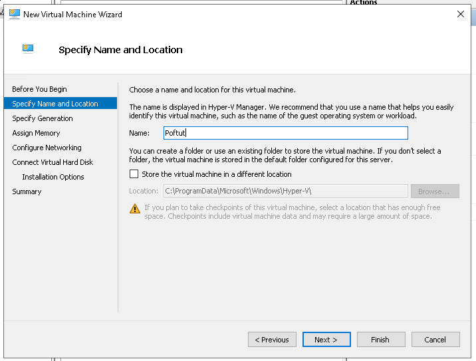Click the 'Location:' label
The image size is (476, 361).
(144, 191)
